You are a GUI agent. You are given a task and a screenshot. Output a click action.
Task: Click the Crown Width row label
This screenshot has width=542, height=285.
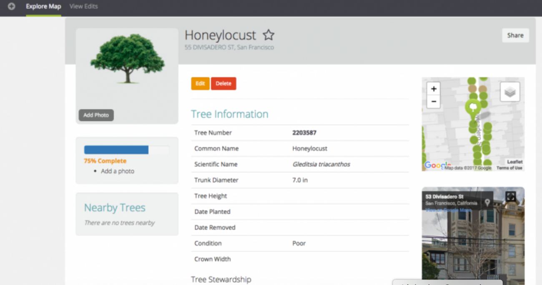click(x=213, y=259)
